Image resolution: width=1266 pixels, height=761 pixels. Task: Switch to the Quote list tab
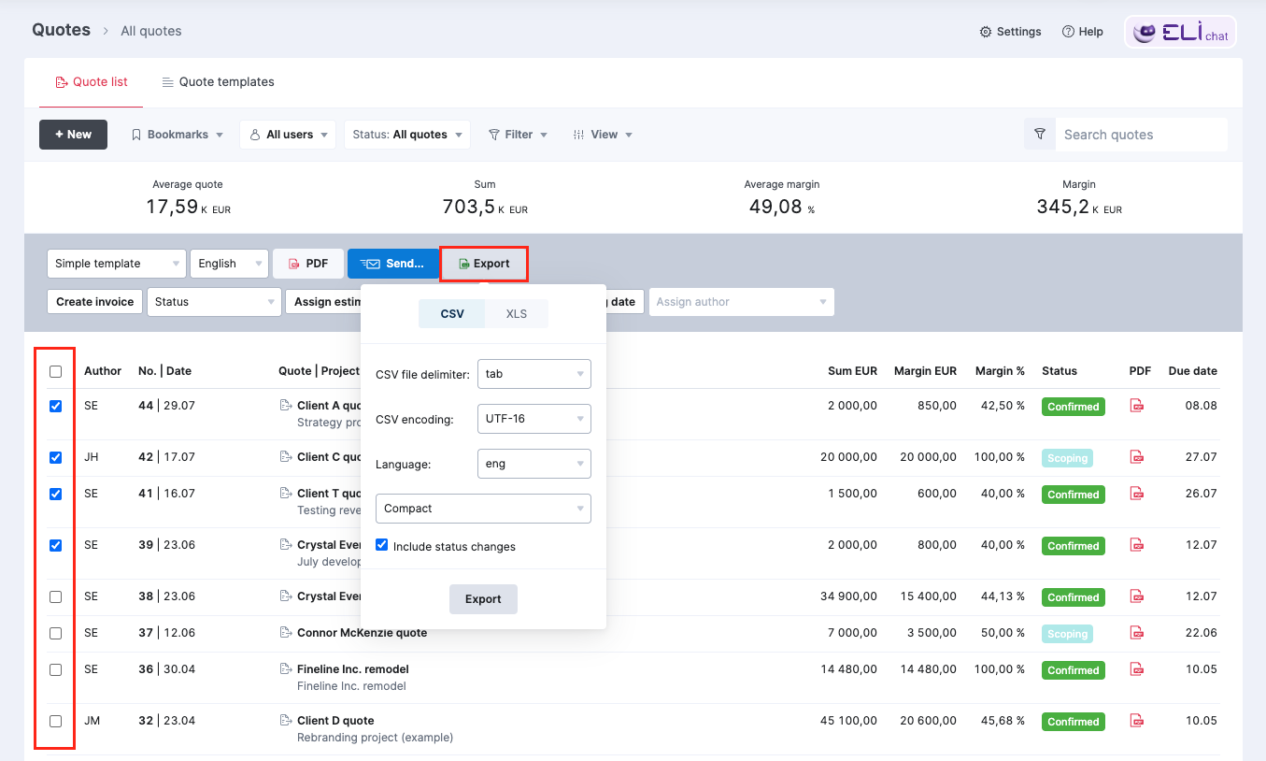[x=91, y=82]
